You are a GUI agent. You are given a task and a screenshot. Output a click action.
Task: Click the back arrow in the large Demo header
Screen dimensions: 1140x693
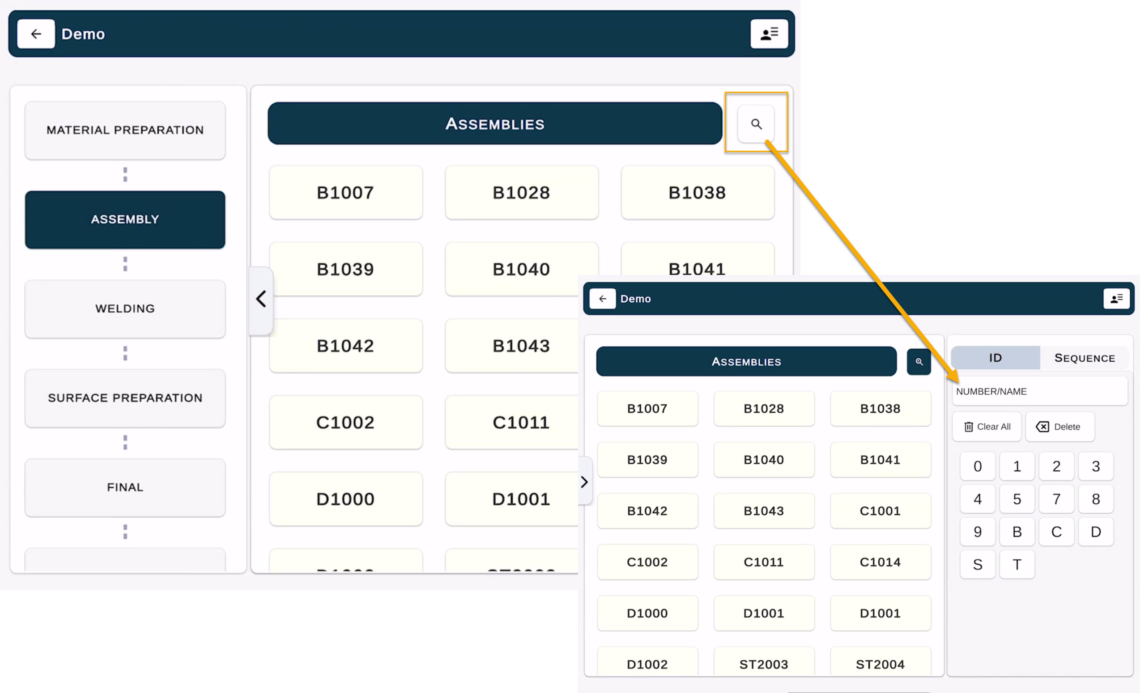click(36, 34)
